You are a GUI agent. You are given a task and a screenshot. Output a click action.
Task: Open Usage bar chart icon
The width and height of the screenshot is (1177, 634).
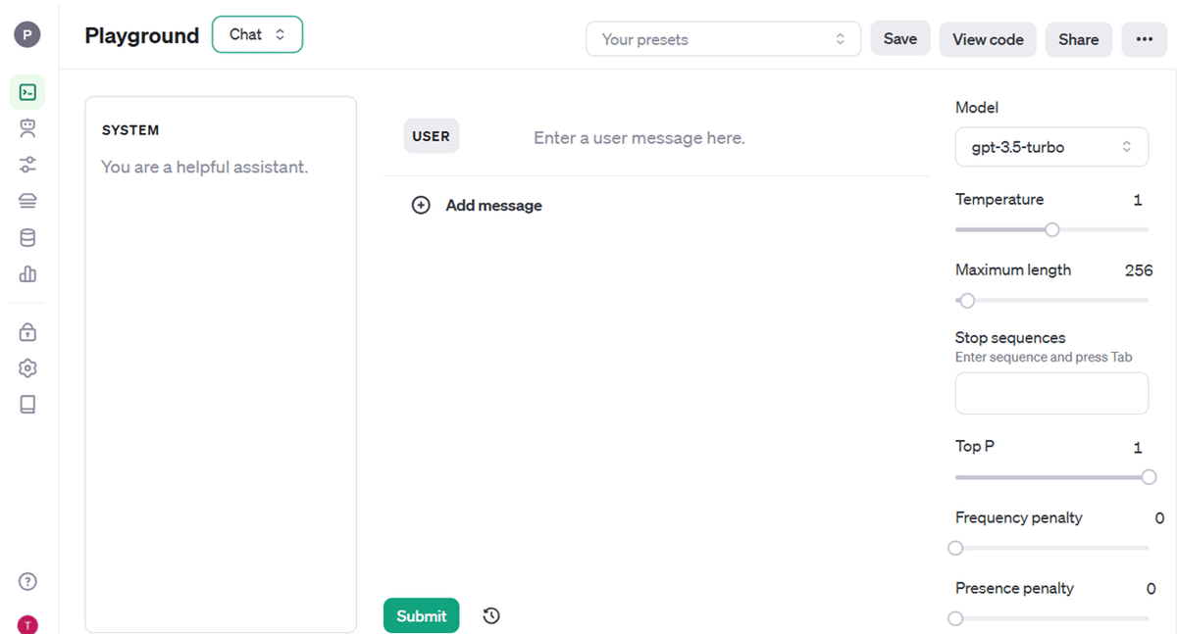coord(27,274)
